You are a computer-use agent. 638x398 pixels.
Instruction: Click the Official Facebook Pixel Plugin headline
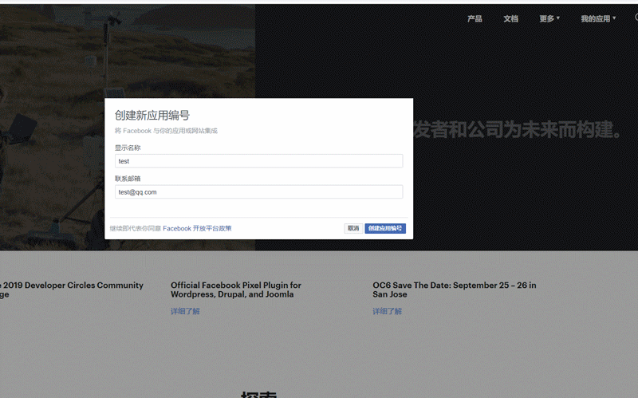236,290
